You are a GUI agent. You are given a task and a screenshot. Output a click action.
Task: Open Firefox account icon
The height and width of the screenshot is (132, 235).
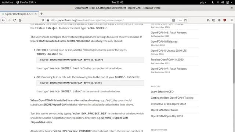(x=219, y=20)
